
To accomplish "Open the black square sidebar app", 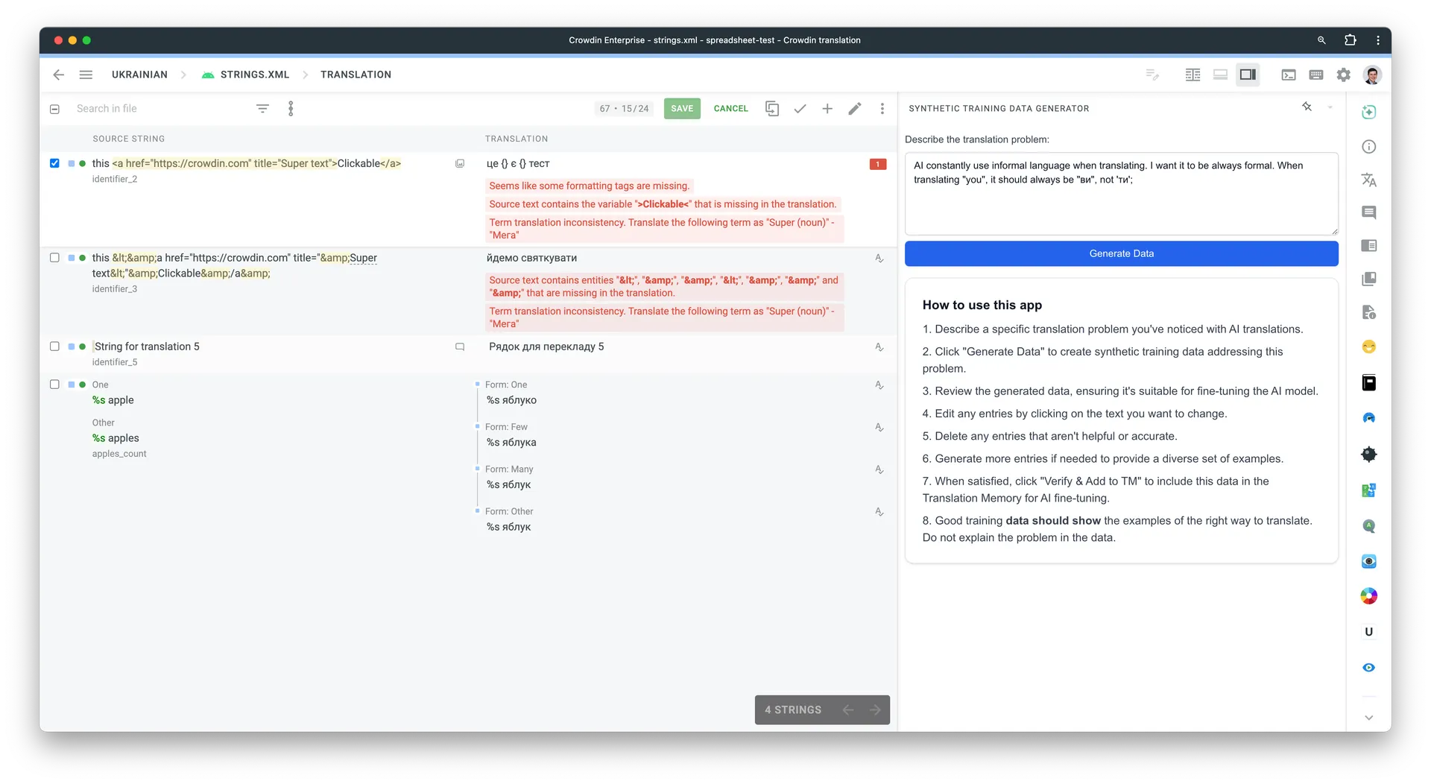I will point(1368,383).
